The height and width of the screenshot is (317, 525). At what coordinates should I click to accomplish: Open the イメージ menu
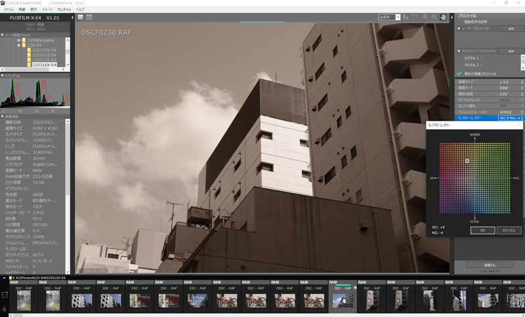(x=47, y=10)
